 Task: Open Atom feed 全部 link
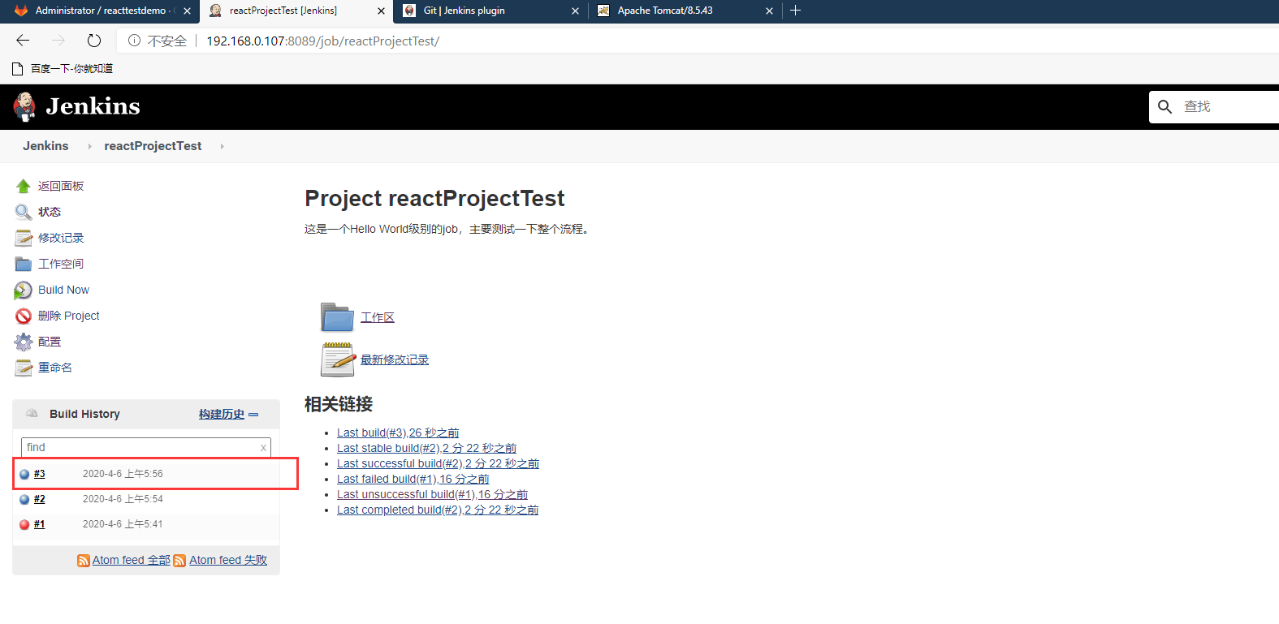(x=132, y=560)
